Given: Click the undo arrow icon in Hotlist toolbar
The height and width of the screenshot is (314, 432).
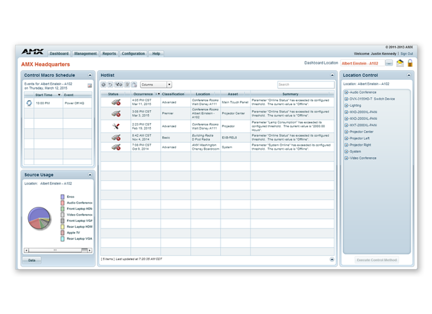Looking at the screenshot, I should point(111,85).
